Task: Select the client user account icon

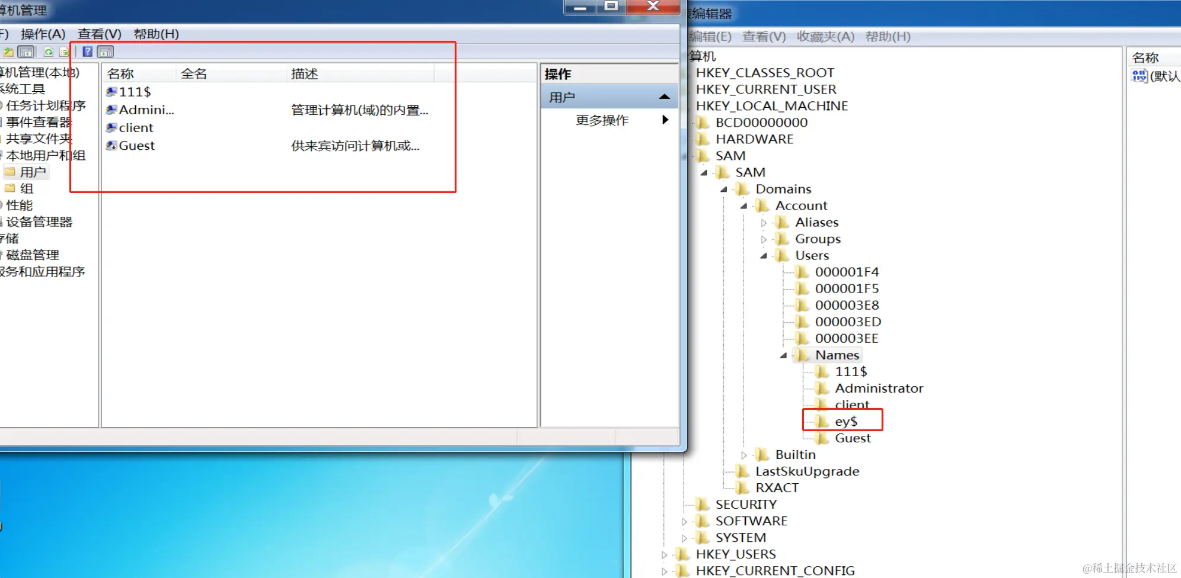Action: click(111, 127)
